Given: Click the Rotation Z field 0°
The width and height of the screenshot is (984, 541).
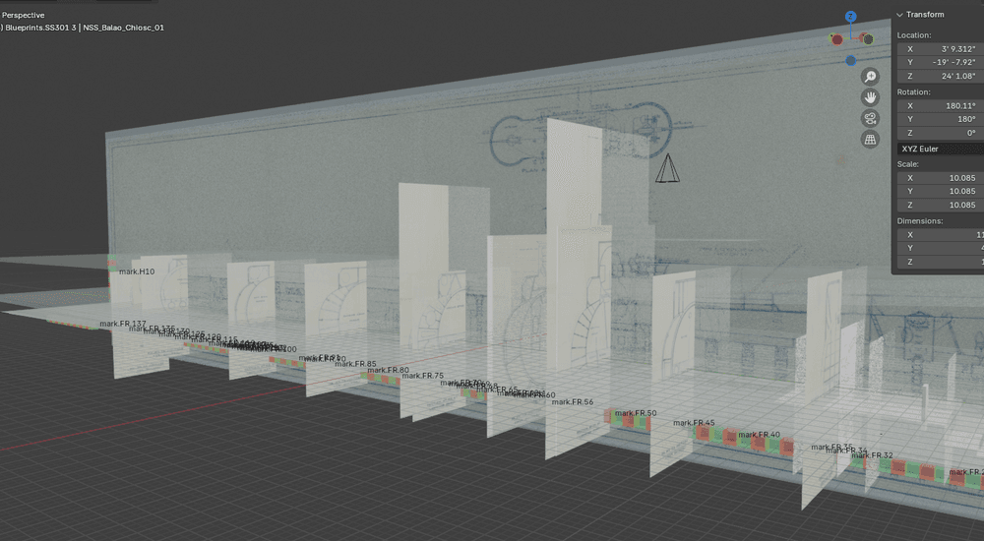Looking at the screenshot, I should [941, 133].
